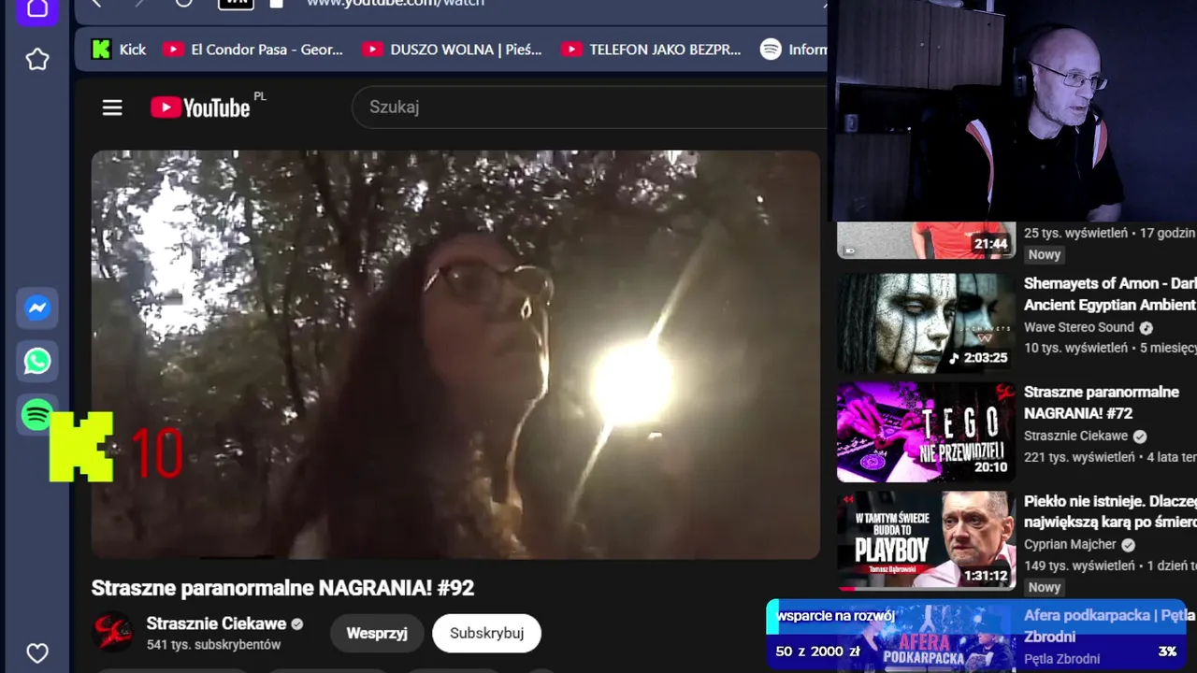This screenshot has width=1197, height=673.
Task: Click the Wesprzyj button
Action: (x=377, y=633)
